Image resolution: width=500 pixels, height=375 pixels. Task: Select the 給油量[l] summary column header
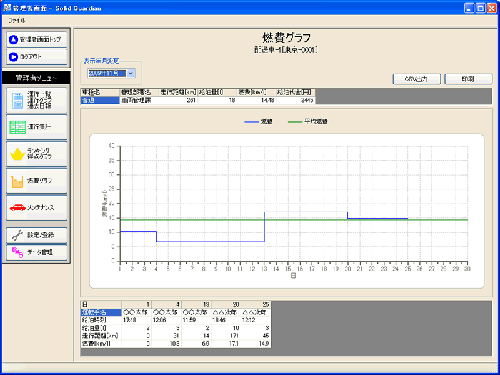click(217, 92)
